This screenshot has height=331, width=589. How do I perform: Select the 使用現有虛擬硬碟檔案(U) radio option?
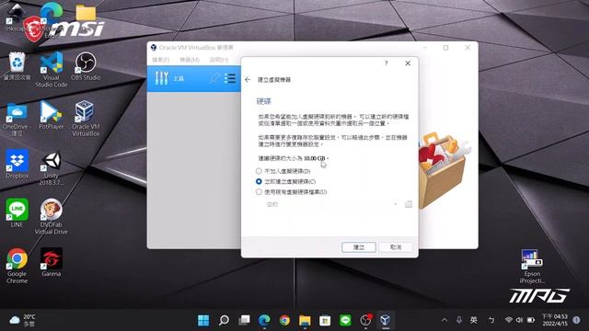[292, 192]
